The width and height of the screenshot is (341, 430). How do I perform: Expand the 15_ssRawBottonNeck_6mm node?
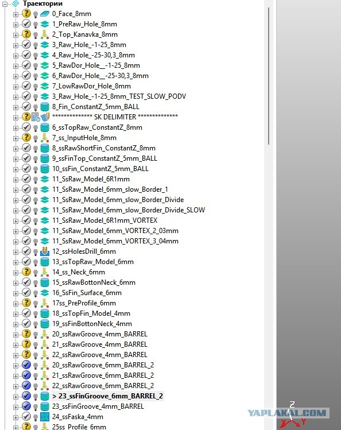(15, 283)
